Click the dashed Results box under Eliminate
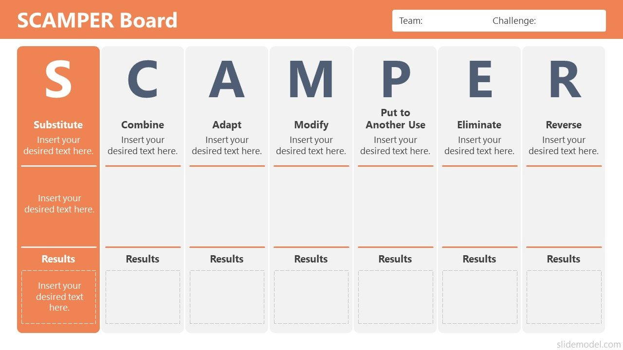The width and height of the screenshot is (623, 350). (x=479, y=297)
